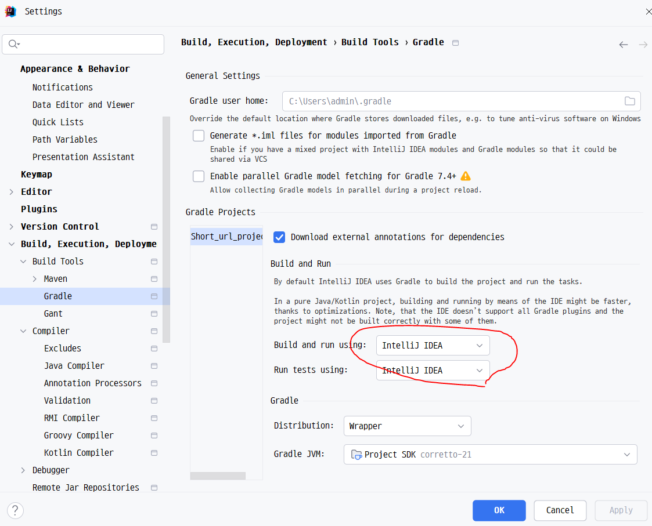Click Build Tools in the breadcrumb
The image size is (652, 526).
370,42
